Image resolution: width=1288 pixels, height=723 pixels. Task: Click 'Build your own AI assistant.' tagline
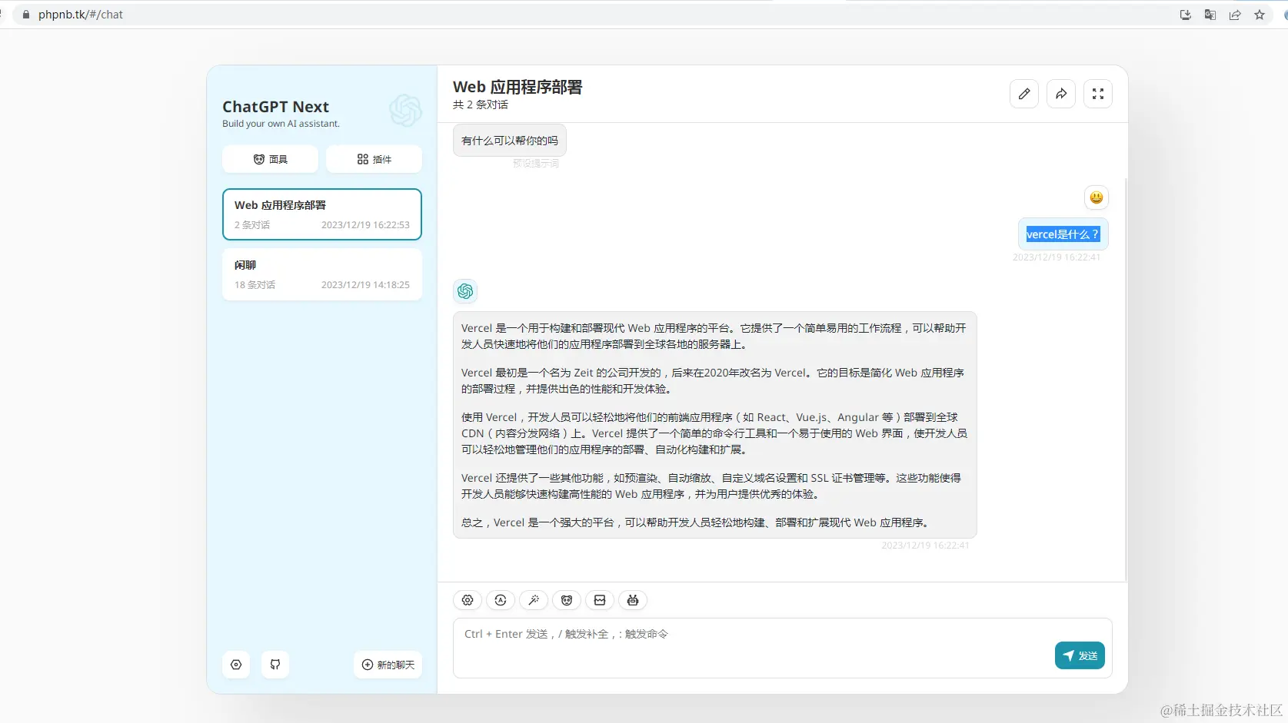tap(281, 124)
